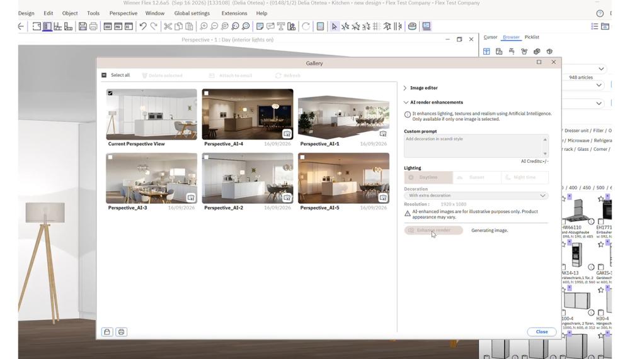This screenshot has height=359, width=630.
Task: Select the arrow cursor selection tool
Action: [x=335, y=26]
